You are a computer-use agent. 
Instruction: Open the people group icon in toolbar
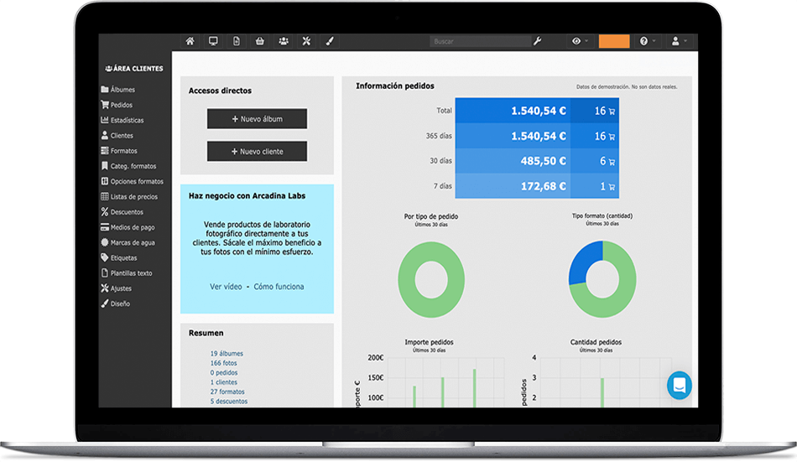click(x=284, y=41)
